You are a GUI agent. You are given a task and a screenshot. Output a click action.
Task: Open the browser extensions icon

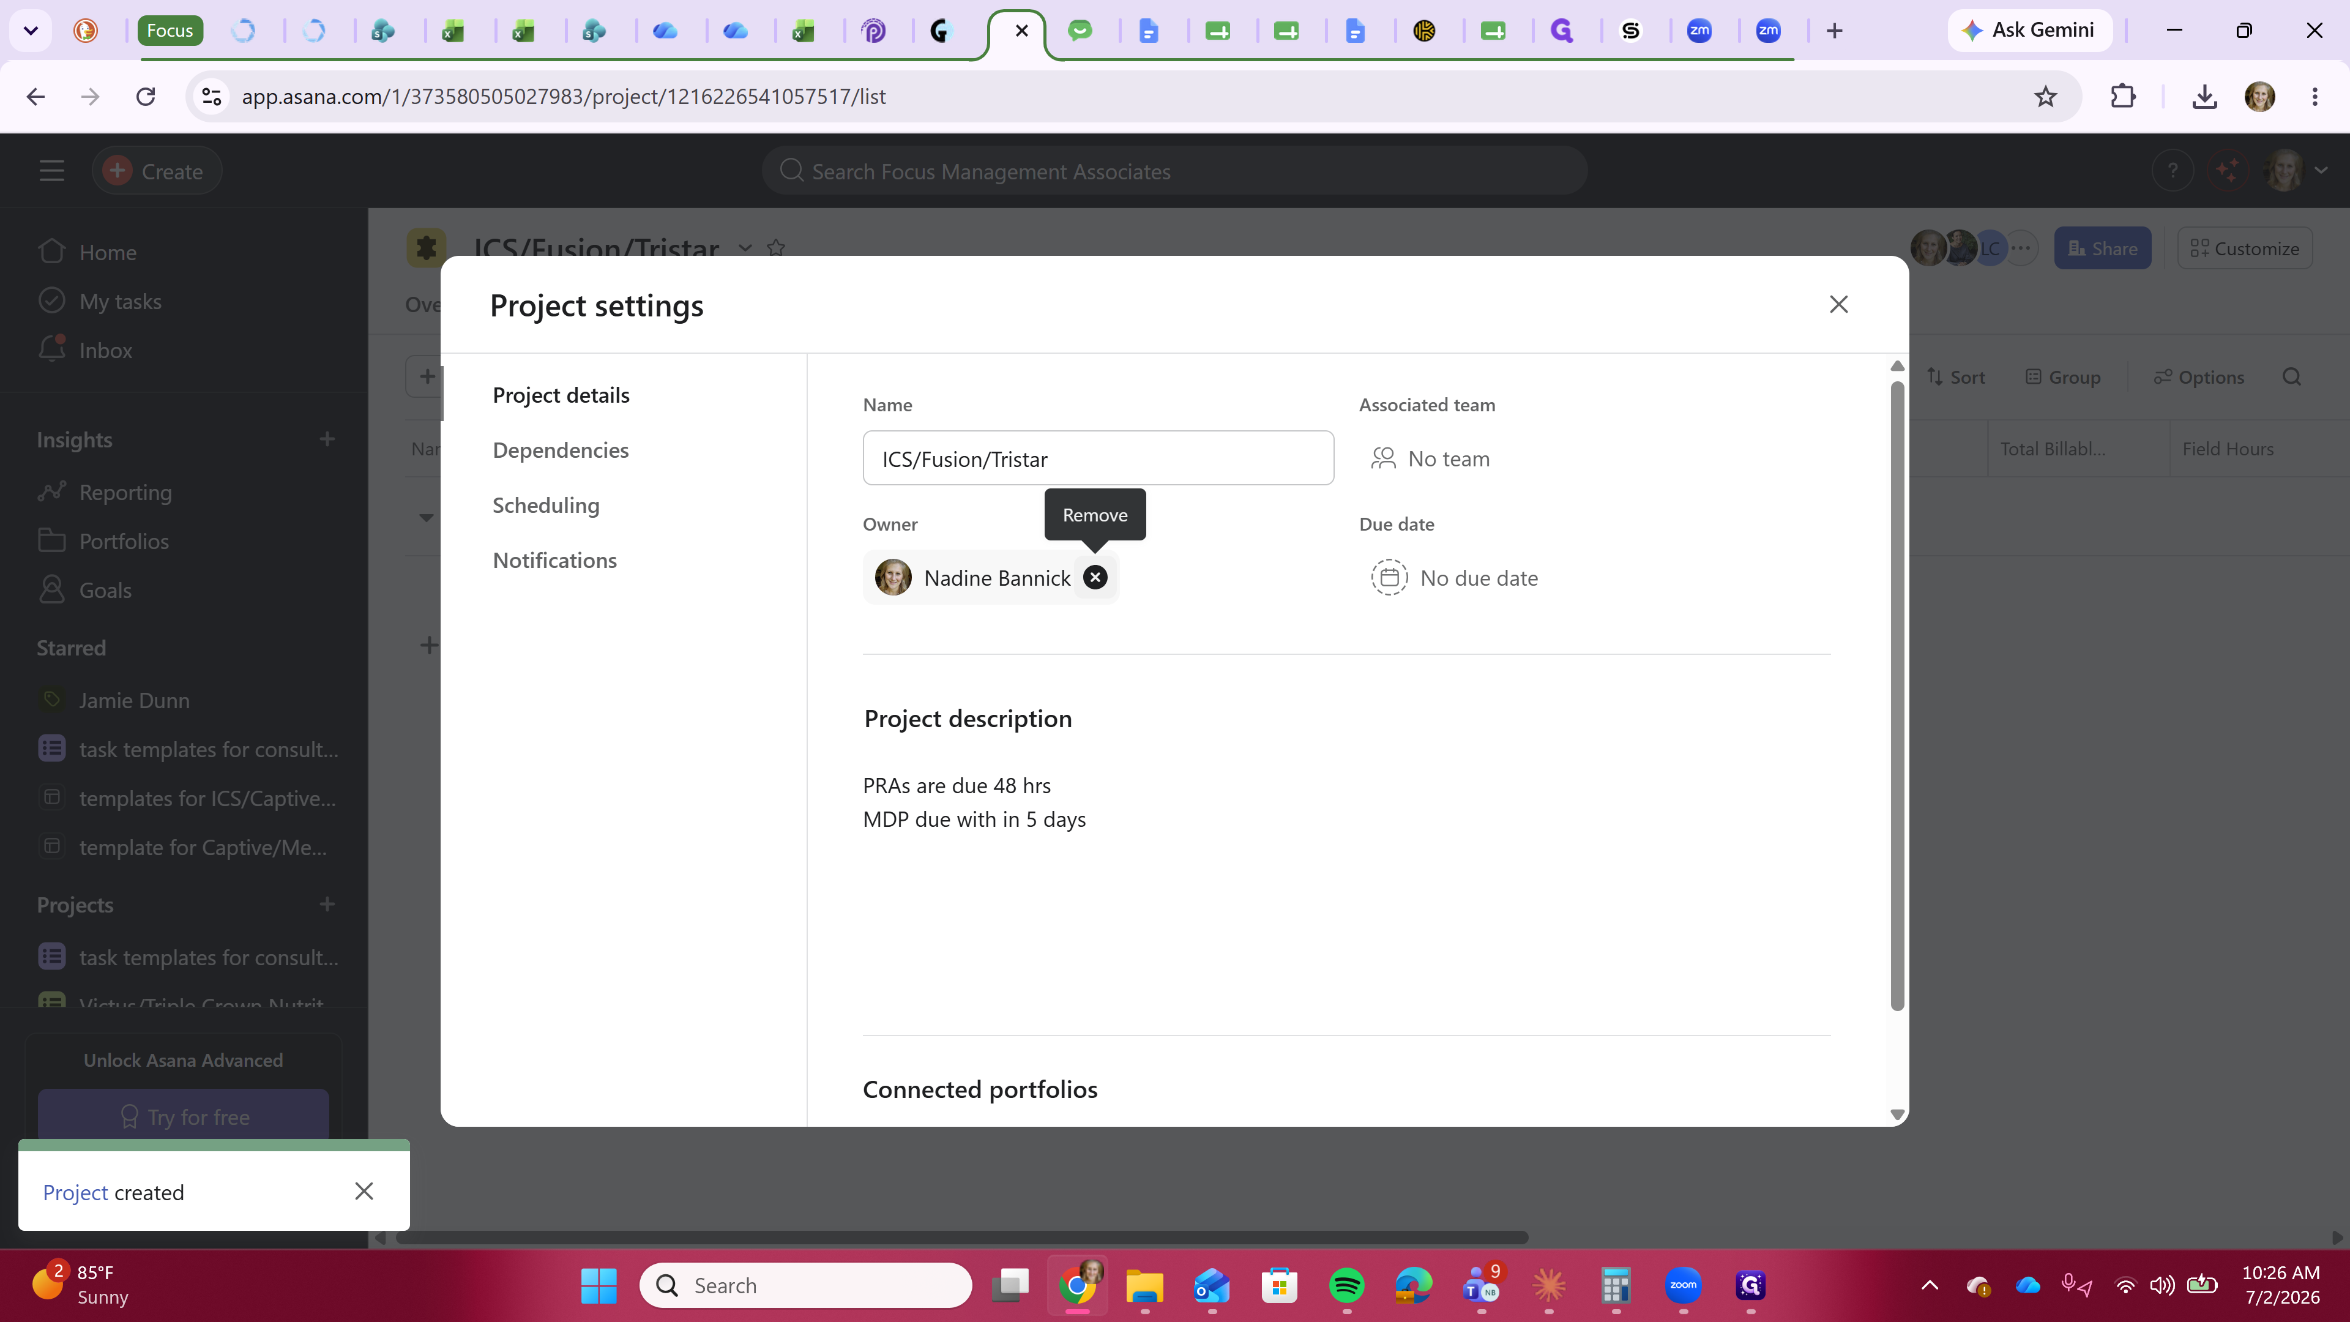click(2123, 96)
